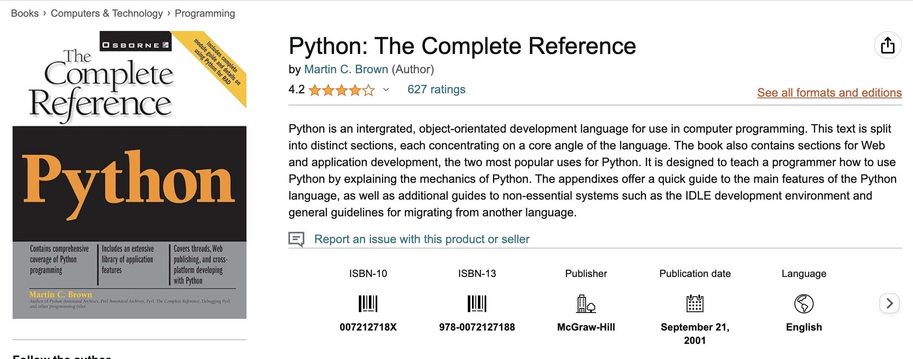
Task: Show next product details with right arrow
Action: (x=890, y=303)
